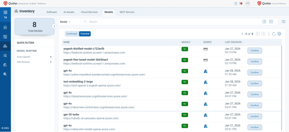Go to next page of results
The width and height of the screenshot is (289, 132).
(x=263, y=34)
